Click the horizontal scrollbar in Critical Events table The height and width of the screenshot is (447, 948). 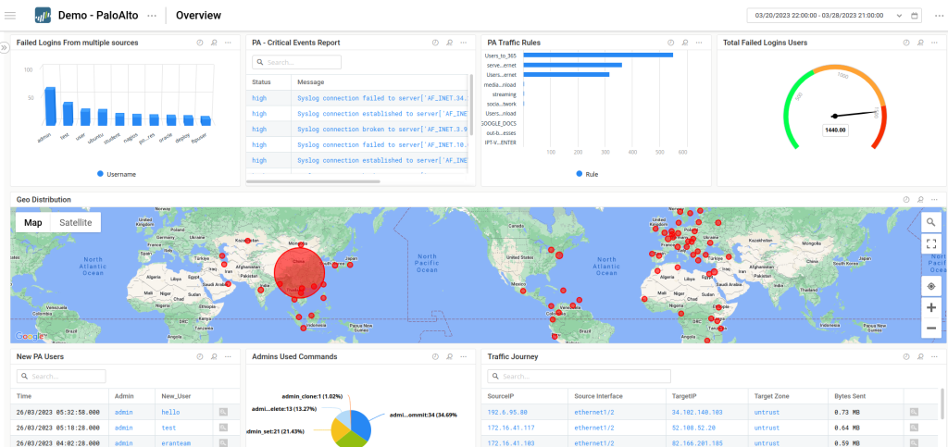[x=313, y=181]
